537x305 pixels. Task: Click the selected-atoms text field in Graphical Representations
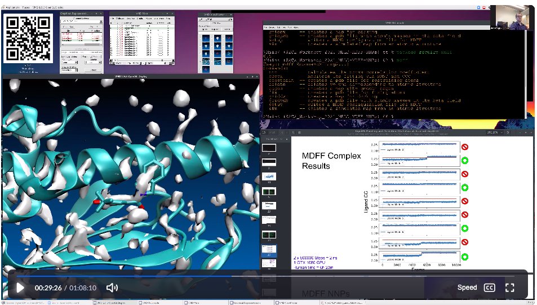click(82, 52)
